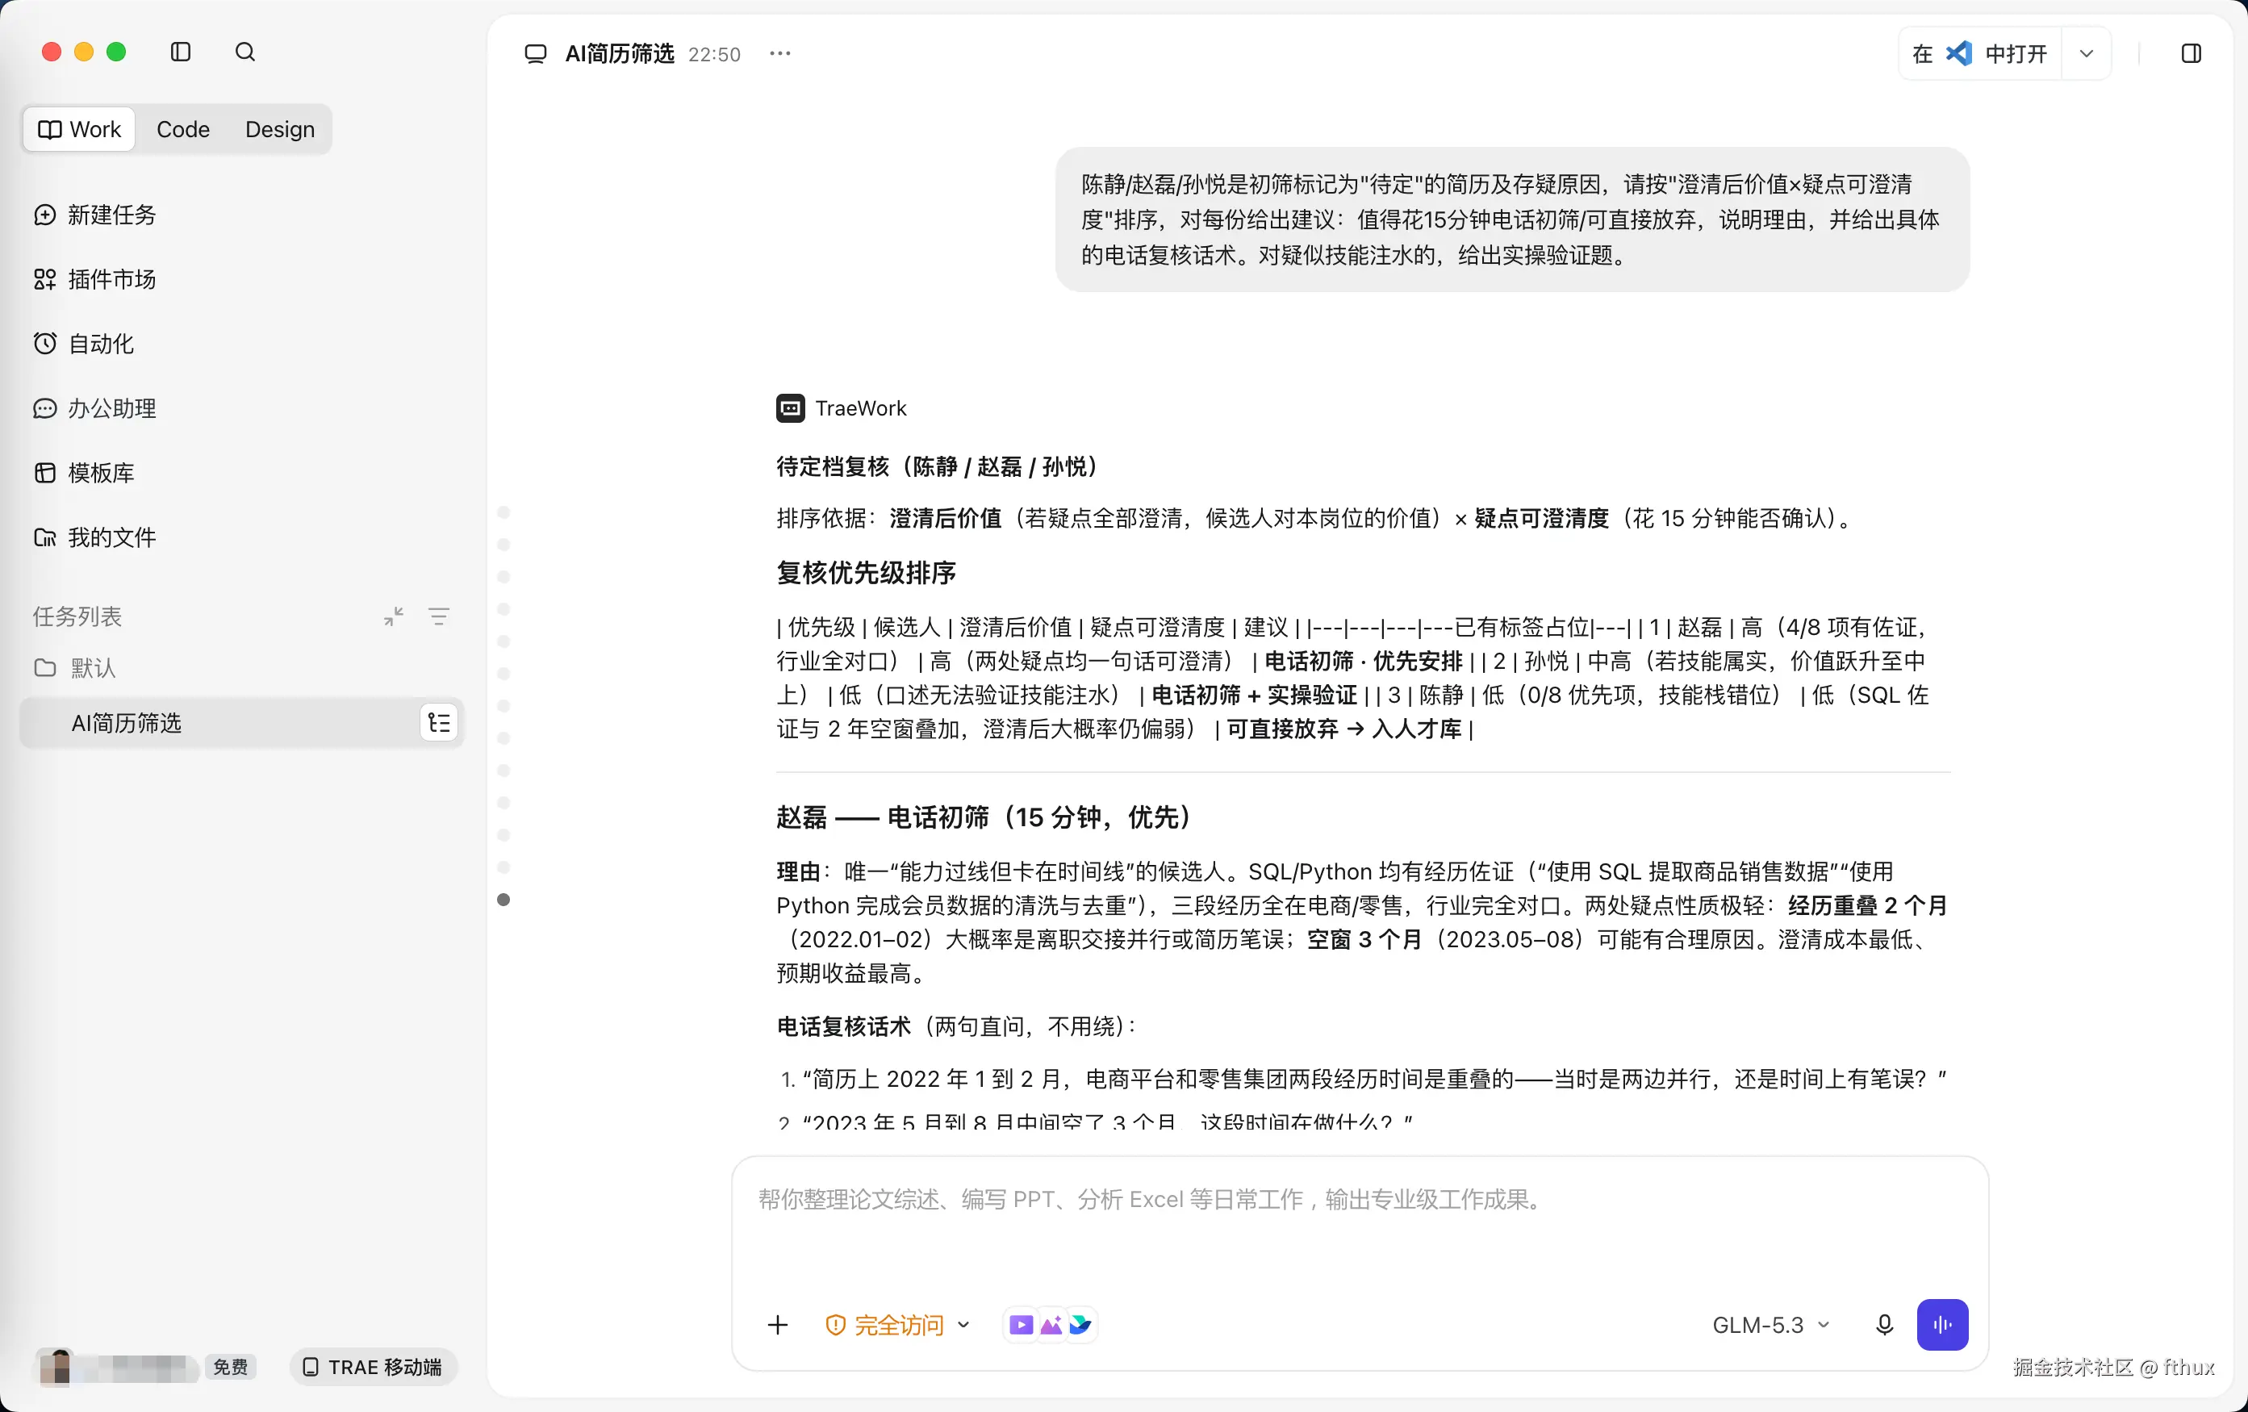Screen dimensions: 2248x1412
Task: Toggle the left sidebar panel icon
Action: 181,52
